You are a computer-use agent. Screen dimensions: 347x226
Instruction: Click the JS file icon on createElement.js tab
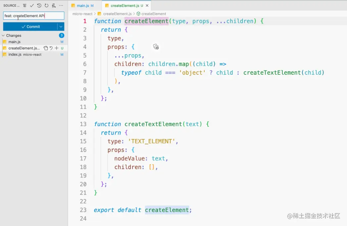[107, 6]
